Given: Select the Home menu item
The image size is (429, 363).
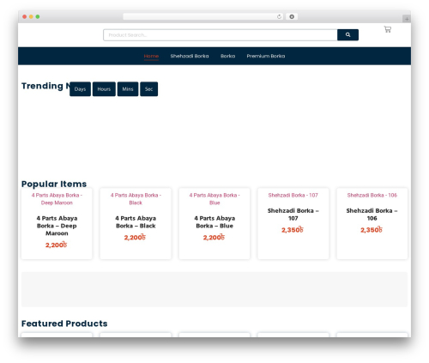Looking at the screenshot, I should [x=151, y=56].
